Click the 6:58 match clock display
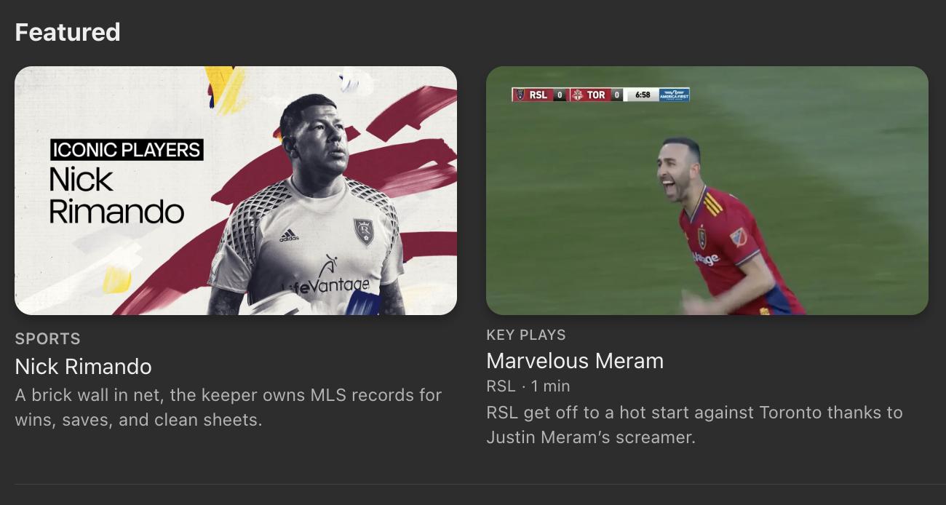 click(643, 94)
